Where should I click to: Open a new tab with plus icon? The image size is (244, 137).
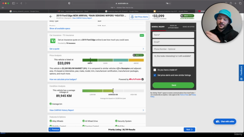pyautogui.click(x=236, y=3)
